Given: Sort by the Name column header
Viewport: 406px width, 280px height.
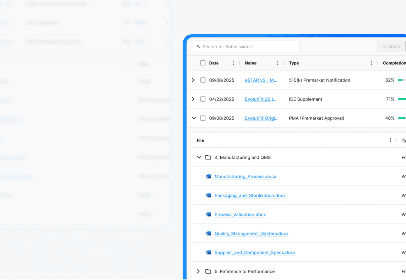Looking at the screenshot, I should 251,63.
